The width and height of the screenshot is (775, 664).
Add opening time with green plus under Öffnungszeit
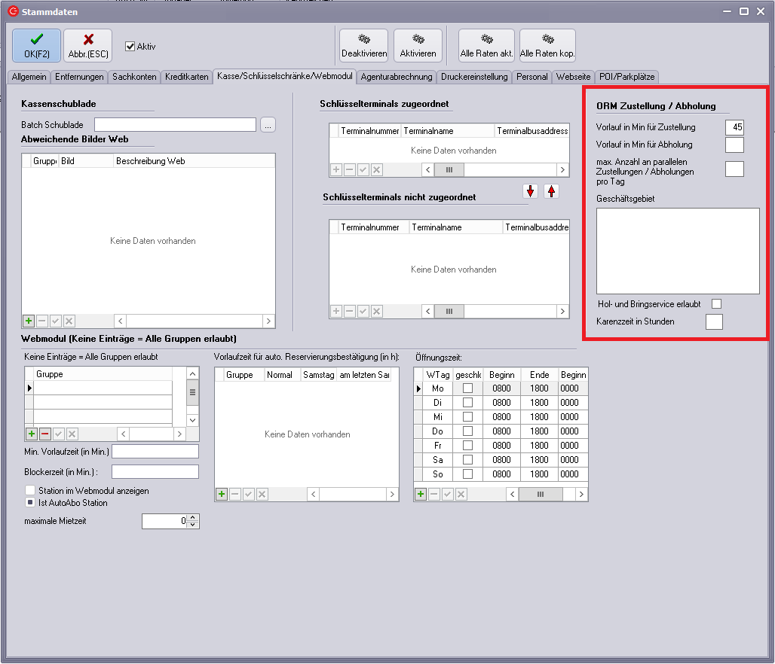coord(421,494)
